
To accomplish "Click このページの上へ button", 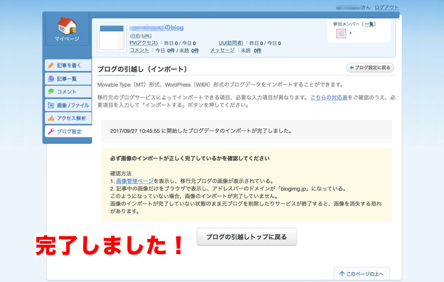I will point(362,274).
